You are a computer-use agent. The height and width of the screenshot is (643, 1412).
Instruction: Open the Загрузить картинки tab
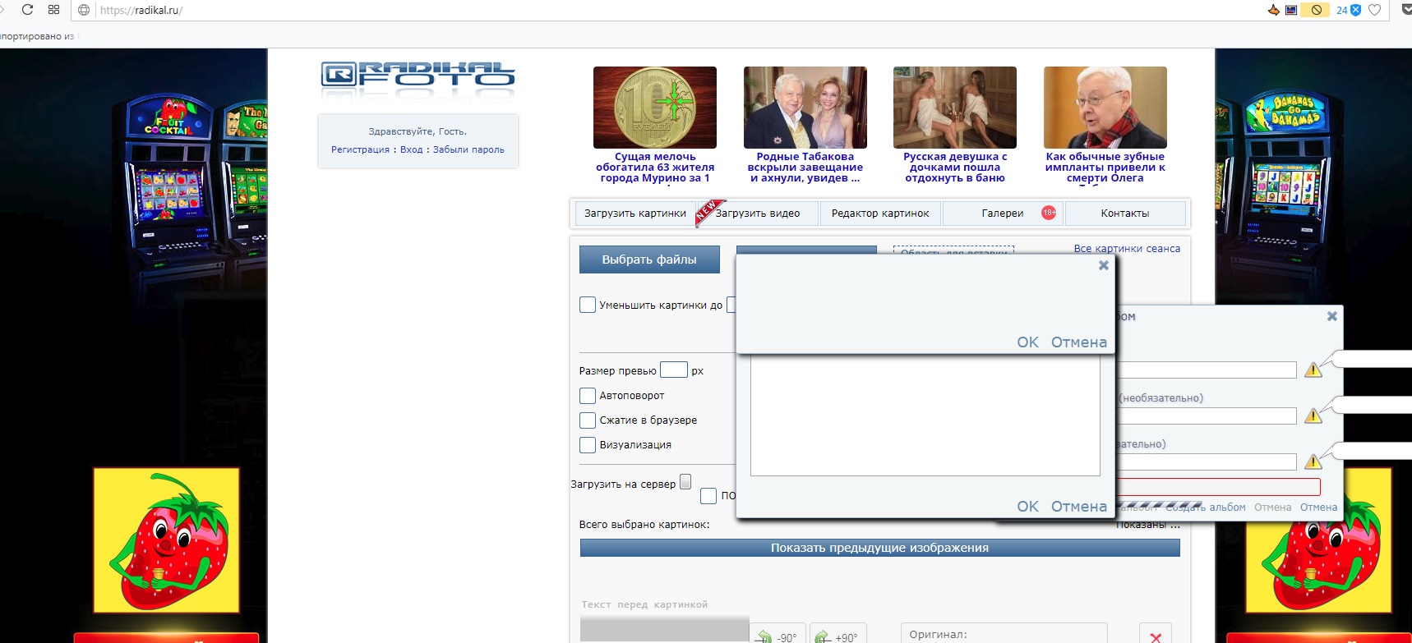(634, 214)
